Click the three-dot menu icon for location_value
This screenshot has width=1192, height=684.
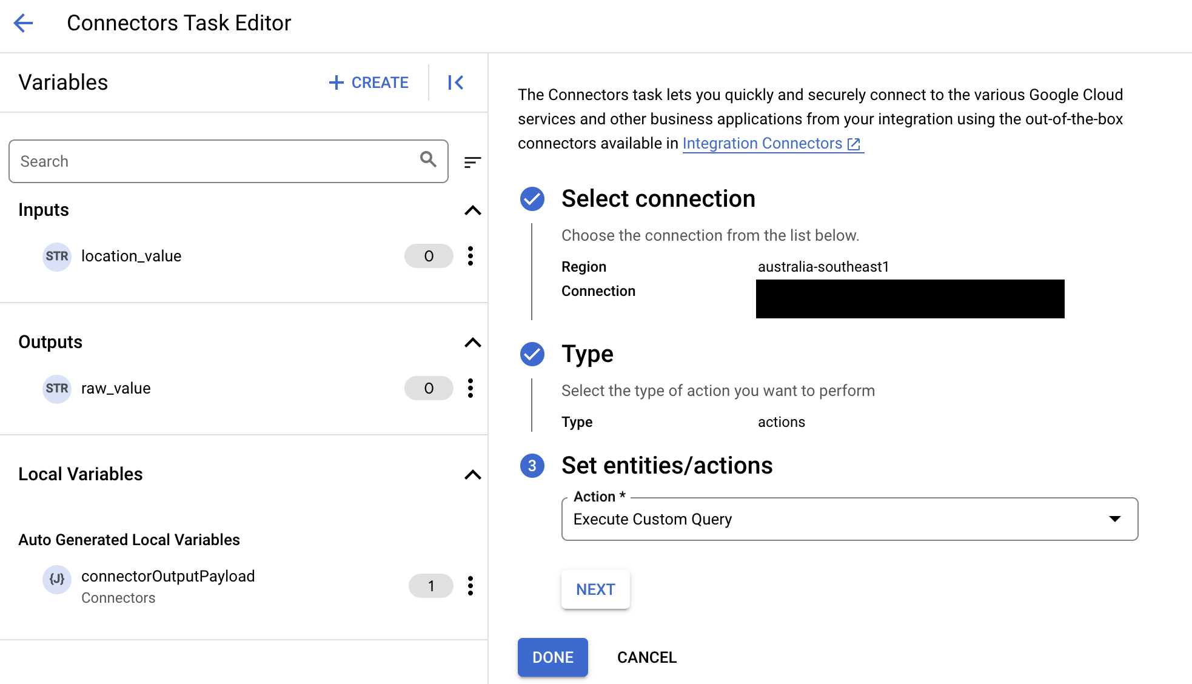pos(470,255)
